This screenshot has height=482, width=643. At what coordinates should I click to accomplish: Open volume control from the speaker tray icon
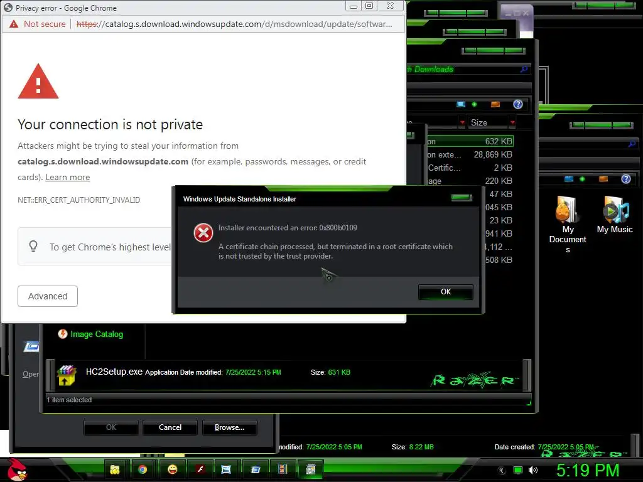click(x=533, y=470)
